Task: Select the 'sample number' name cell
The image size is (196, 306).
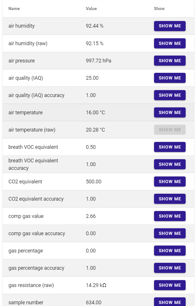Action: click(x=26, y=303)
